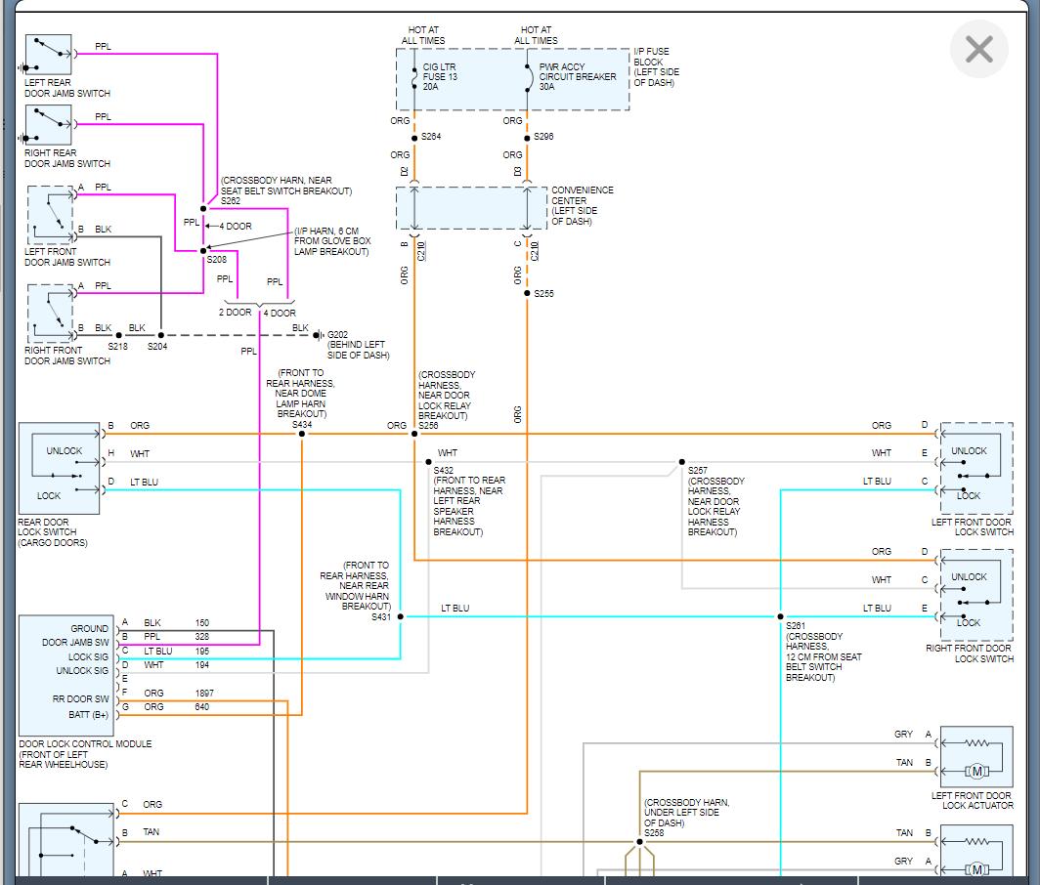Expand the Convenience Center block
The width and height of the screenshot is (1040, 885).
tap(471, 207)
